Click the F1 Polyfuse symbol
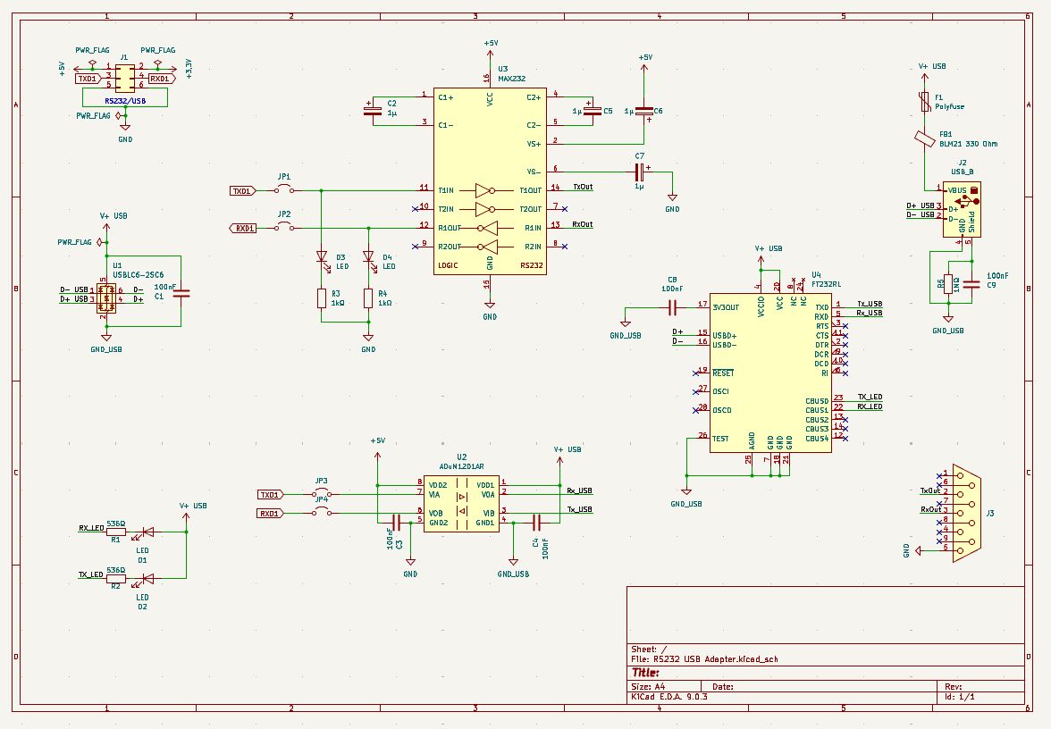 927,103
